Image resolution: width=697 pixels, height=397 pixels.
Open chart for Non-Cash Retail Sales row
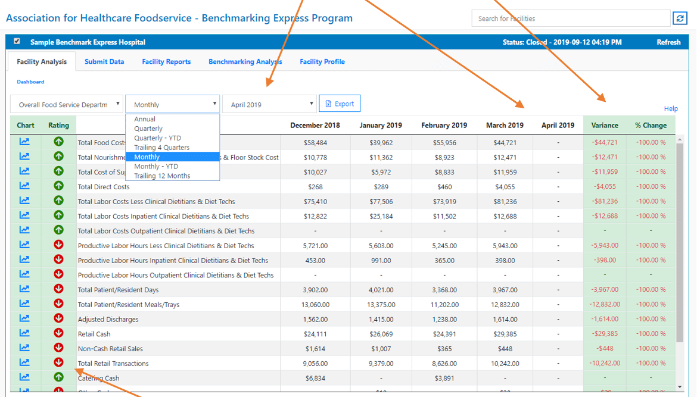(x=24, y=348)
